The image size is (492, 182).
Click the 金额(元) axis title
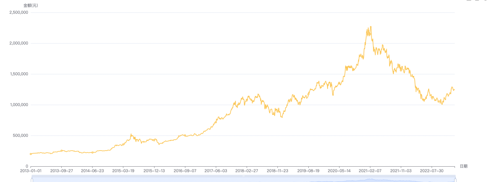[31, 6]
